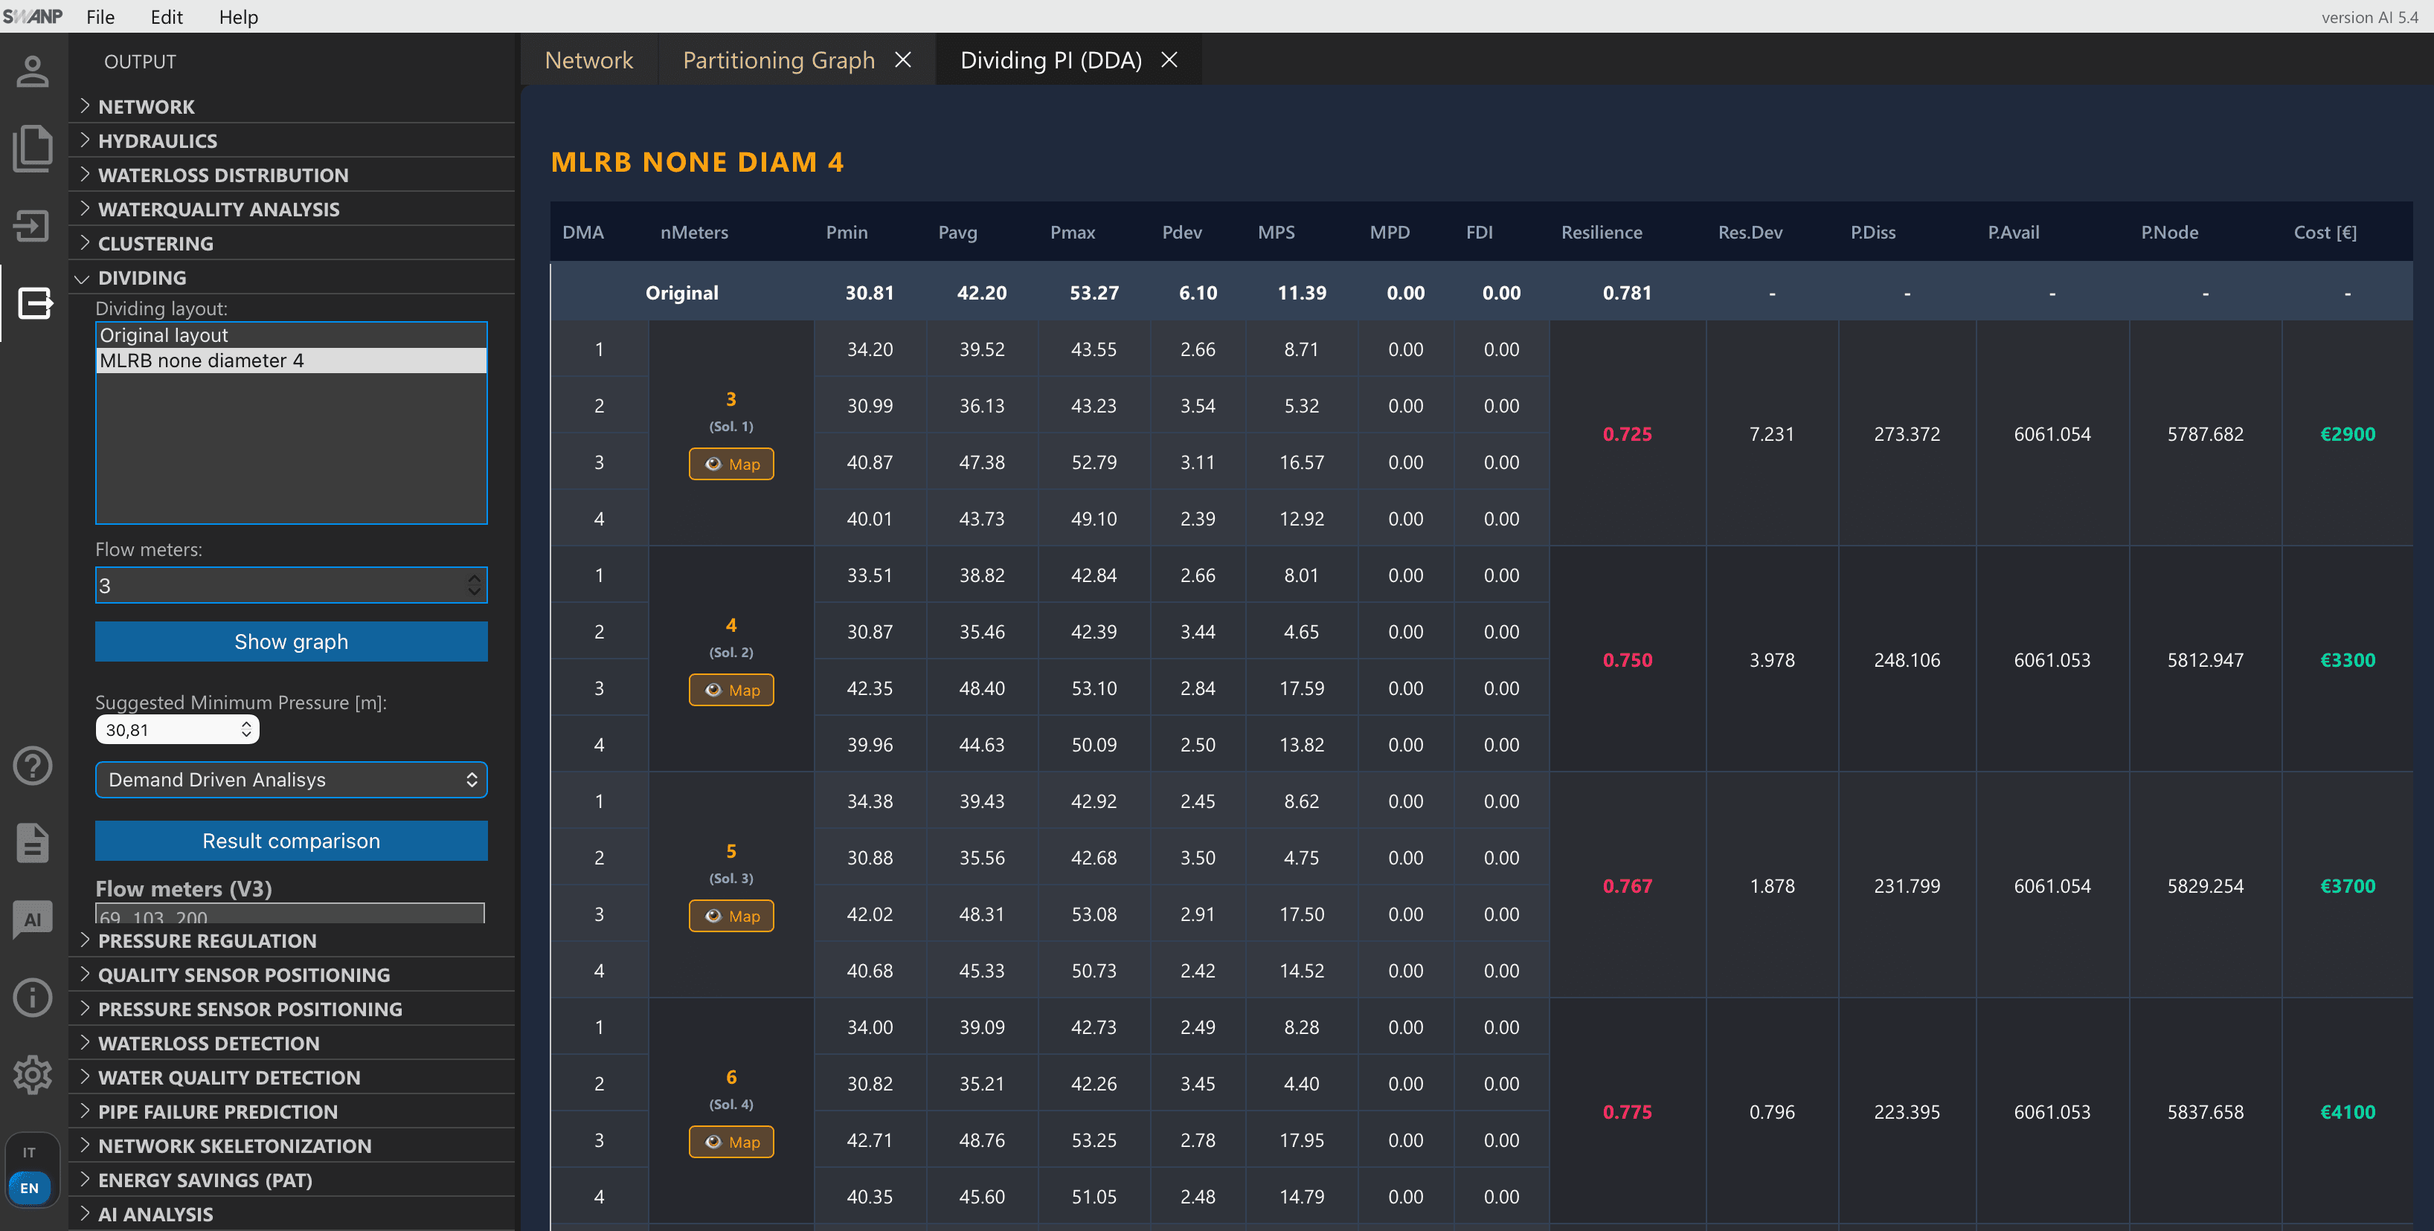Click the Resilience column header
Image resolution: width=2434 pixels, height=1231 pixels.
coord(1601,232)
